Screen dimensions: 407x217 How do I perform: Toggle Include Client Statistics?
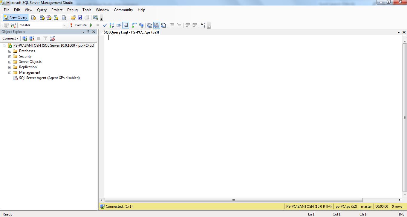point(141,25)
